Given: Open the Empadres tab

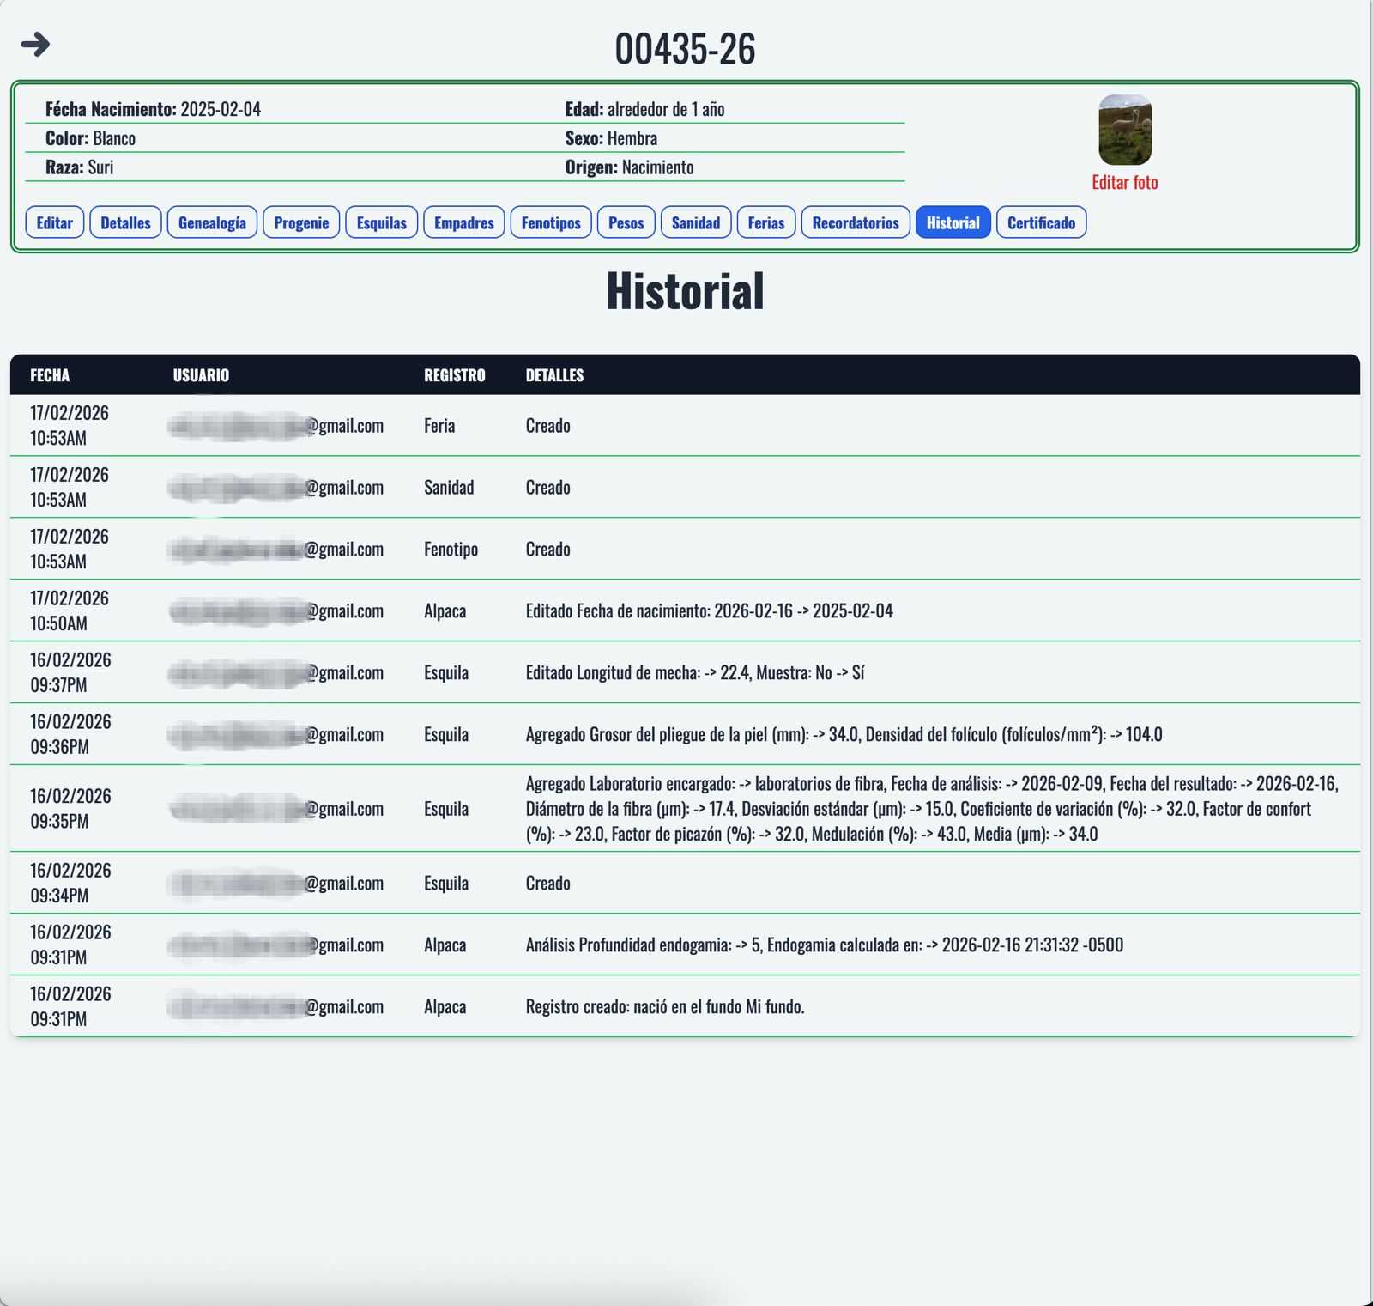Looking at the screenshot, I should point(463,222).
